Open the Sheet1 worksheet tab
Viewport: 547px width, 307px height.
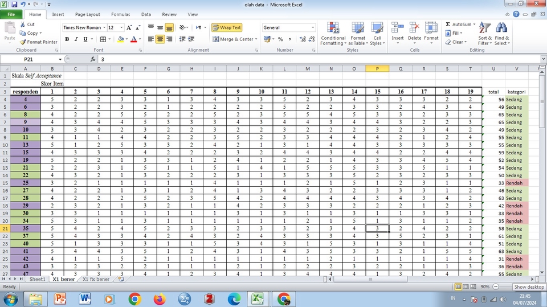[38, 279]
